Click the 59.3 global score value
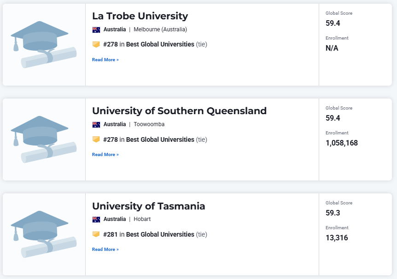Viewport: 397px width, 279px height. coord(333,213)
